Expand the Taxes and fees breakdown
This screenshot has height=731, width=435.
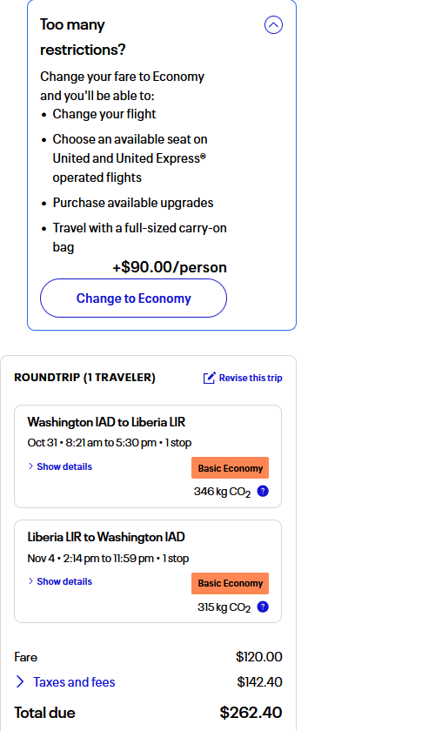(x=74, y=682)
